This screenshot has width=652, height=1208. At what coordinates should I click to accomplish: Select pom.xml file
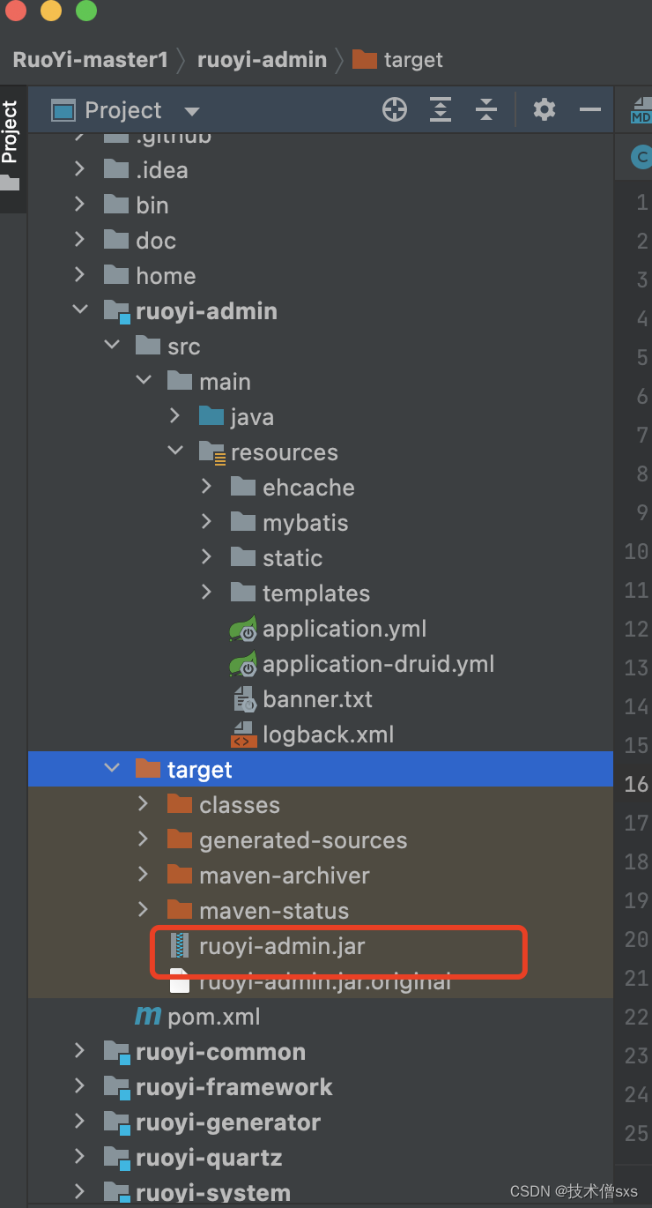(x=214, y=1017)
